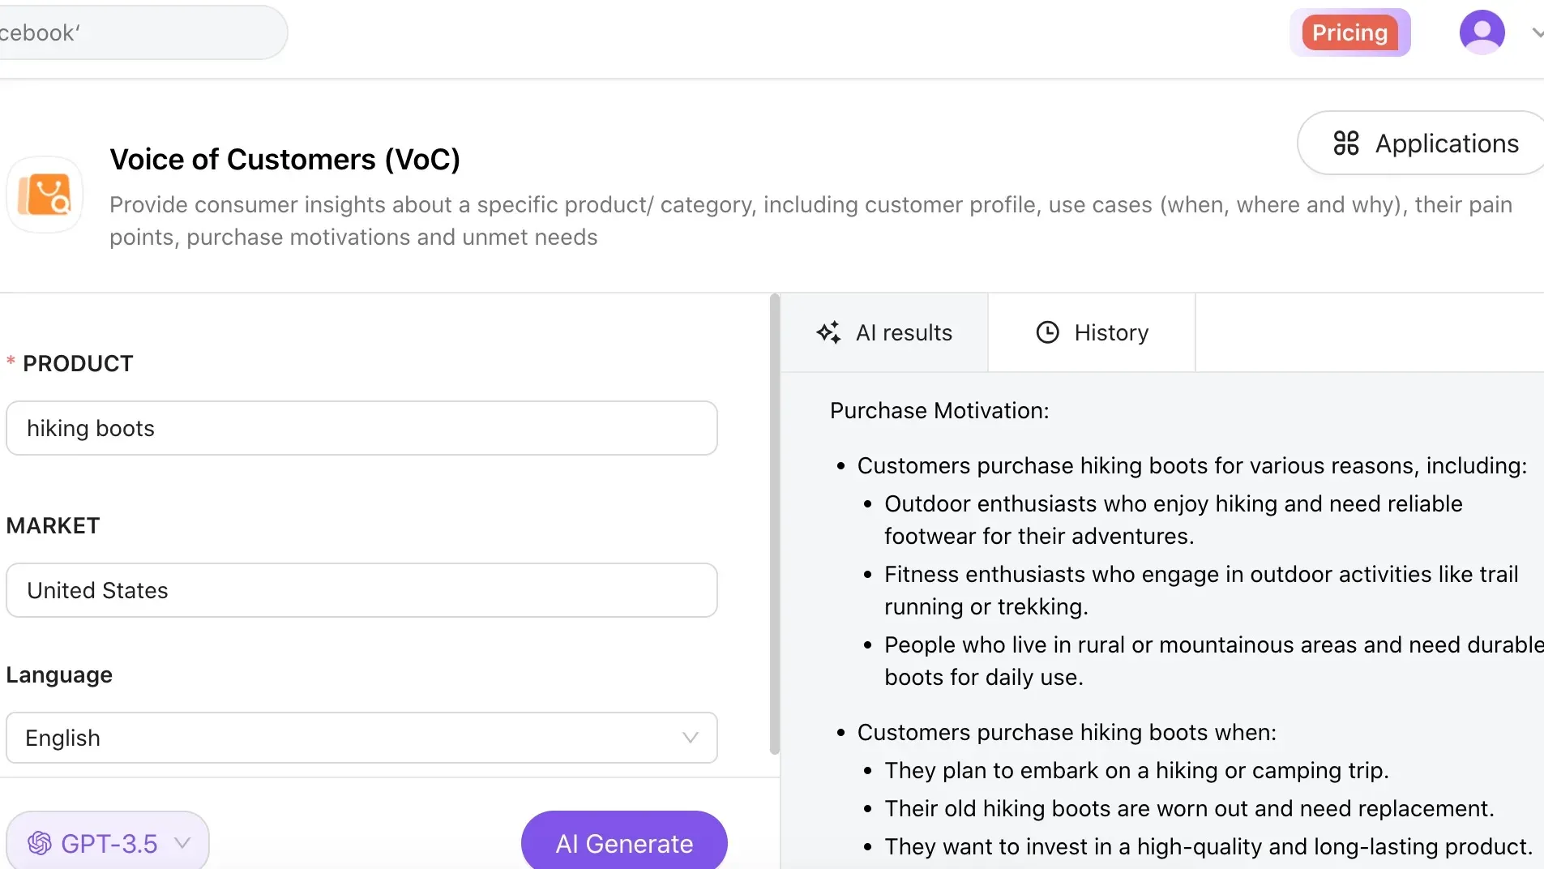Image resolution: width=1544 pixels, height=869 pixels.
Task: Click the sparkle icon on AI results
Action: (x=828, y=332)
